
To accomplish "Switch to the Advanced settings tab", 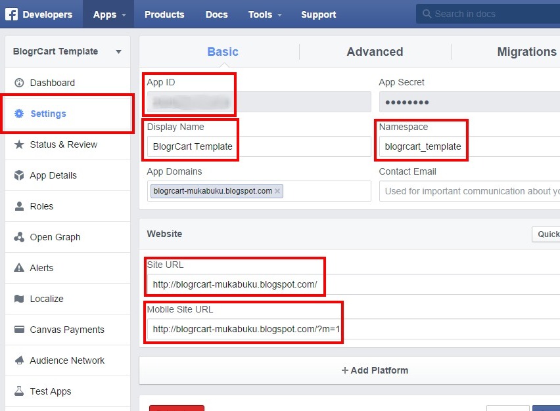I will click(x=375, y=52).
